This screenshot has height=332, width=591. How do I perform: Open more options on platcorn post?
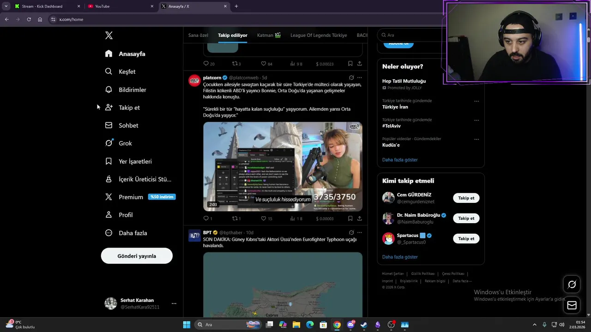(x=360, y=77)
